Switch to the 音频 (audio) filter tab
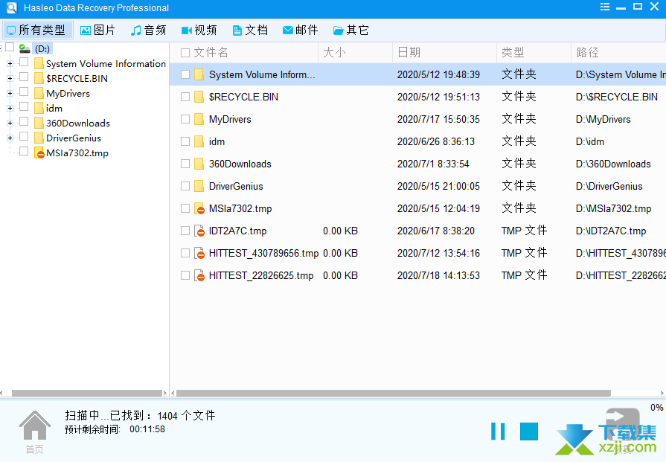The height and width of the screenshot is (462, 666). 148,31
